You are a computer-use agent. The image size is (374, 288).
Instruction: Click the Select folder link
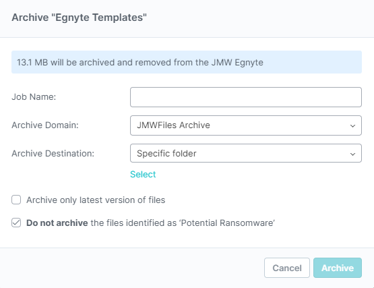(143, 174)
